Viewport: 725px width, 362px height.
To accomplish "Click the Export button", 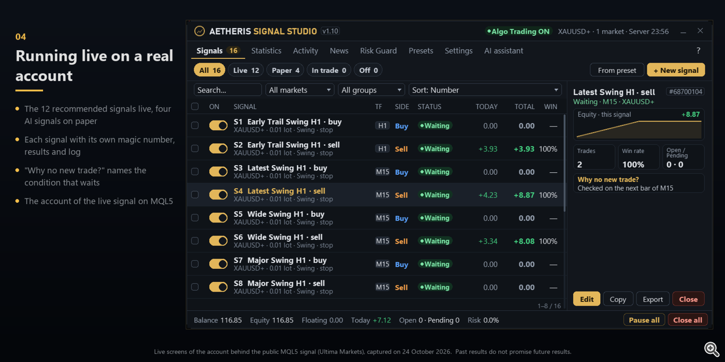I will [x=653, y=299].
